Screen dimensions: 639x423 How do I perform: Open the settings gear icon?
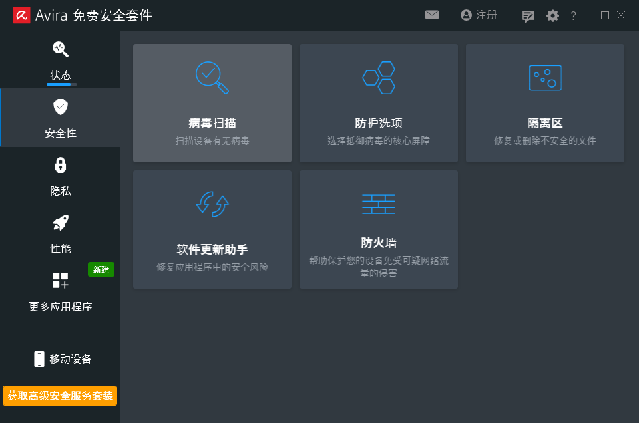(552, 16)
